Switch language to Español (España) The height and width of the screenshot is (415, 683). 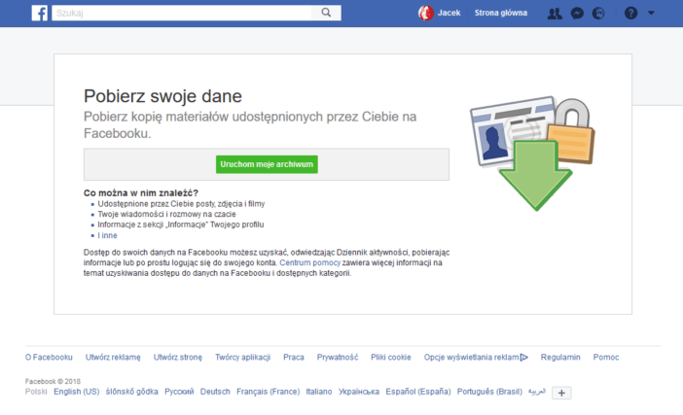point(418,392)
